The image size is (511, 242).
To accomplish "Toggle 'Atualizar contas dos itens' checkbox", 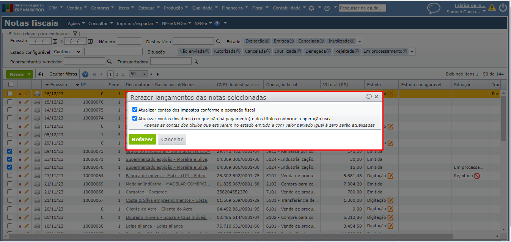I will (135, 118).
